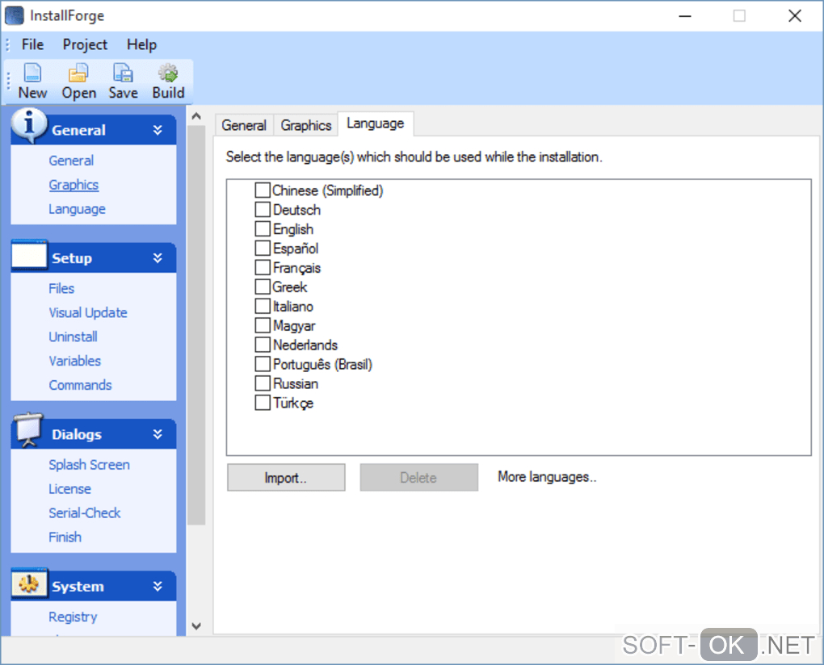Viewport: 824px width, 665px height.
Task: Enable the Russian language checkbox
Action: click(x=263, y=383)
